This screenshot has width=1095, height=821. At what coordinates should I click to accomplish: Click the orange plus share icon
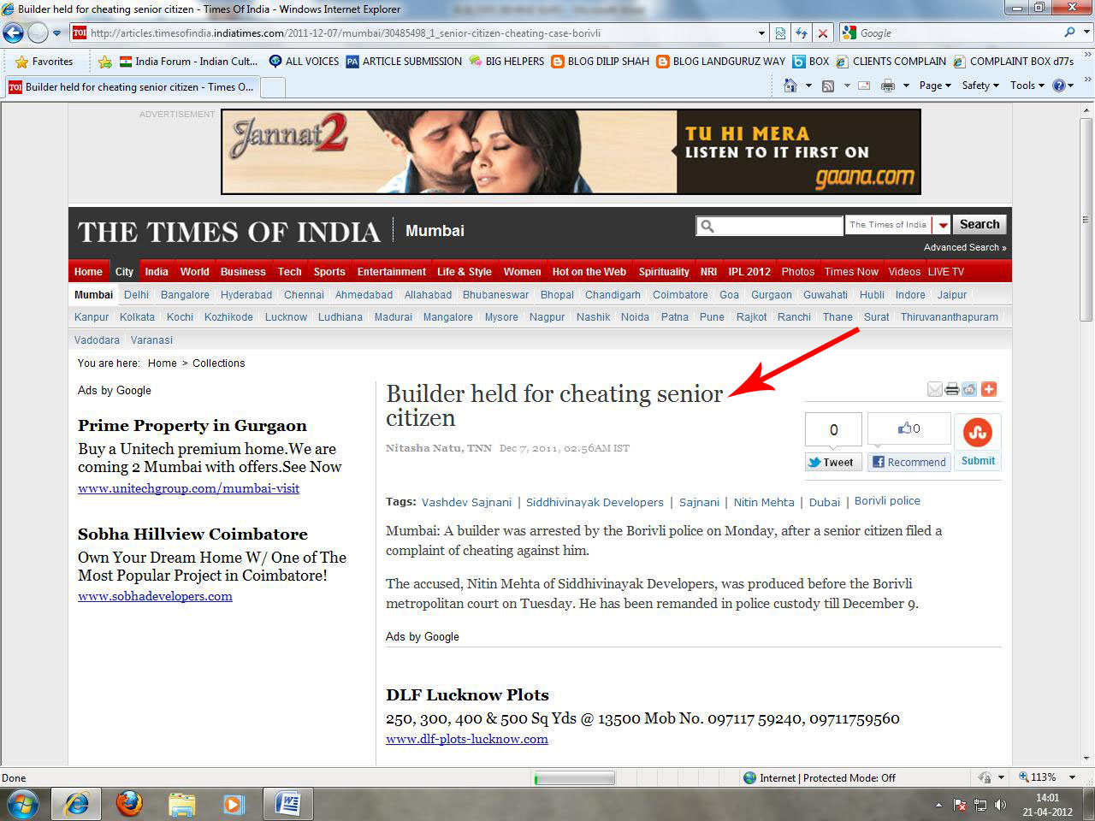tap(989, 390)
